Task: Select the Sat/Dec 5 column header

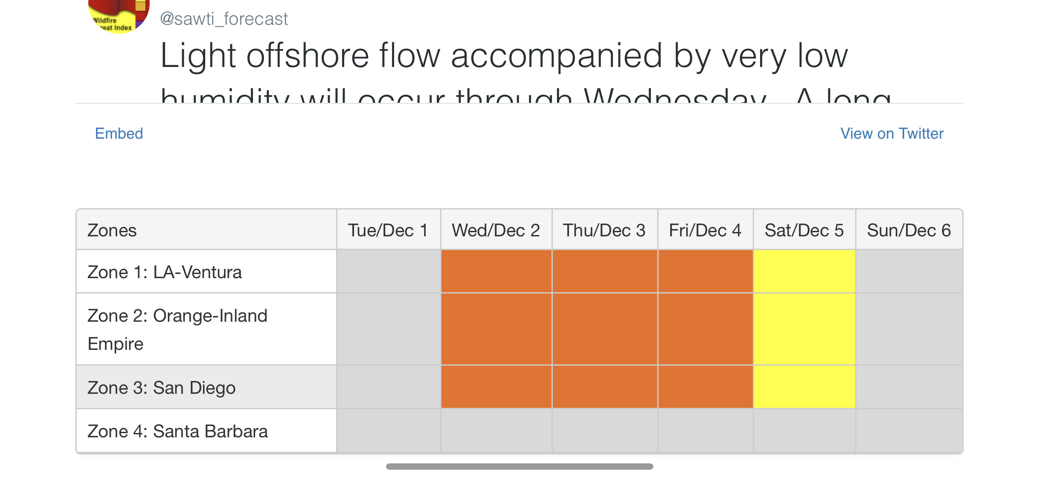Action: (804, 230)
